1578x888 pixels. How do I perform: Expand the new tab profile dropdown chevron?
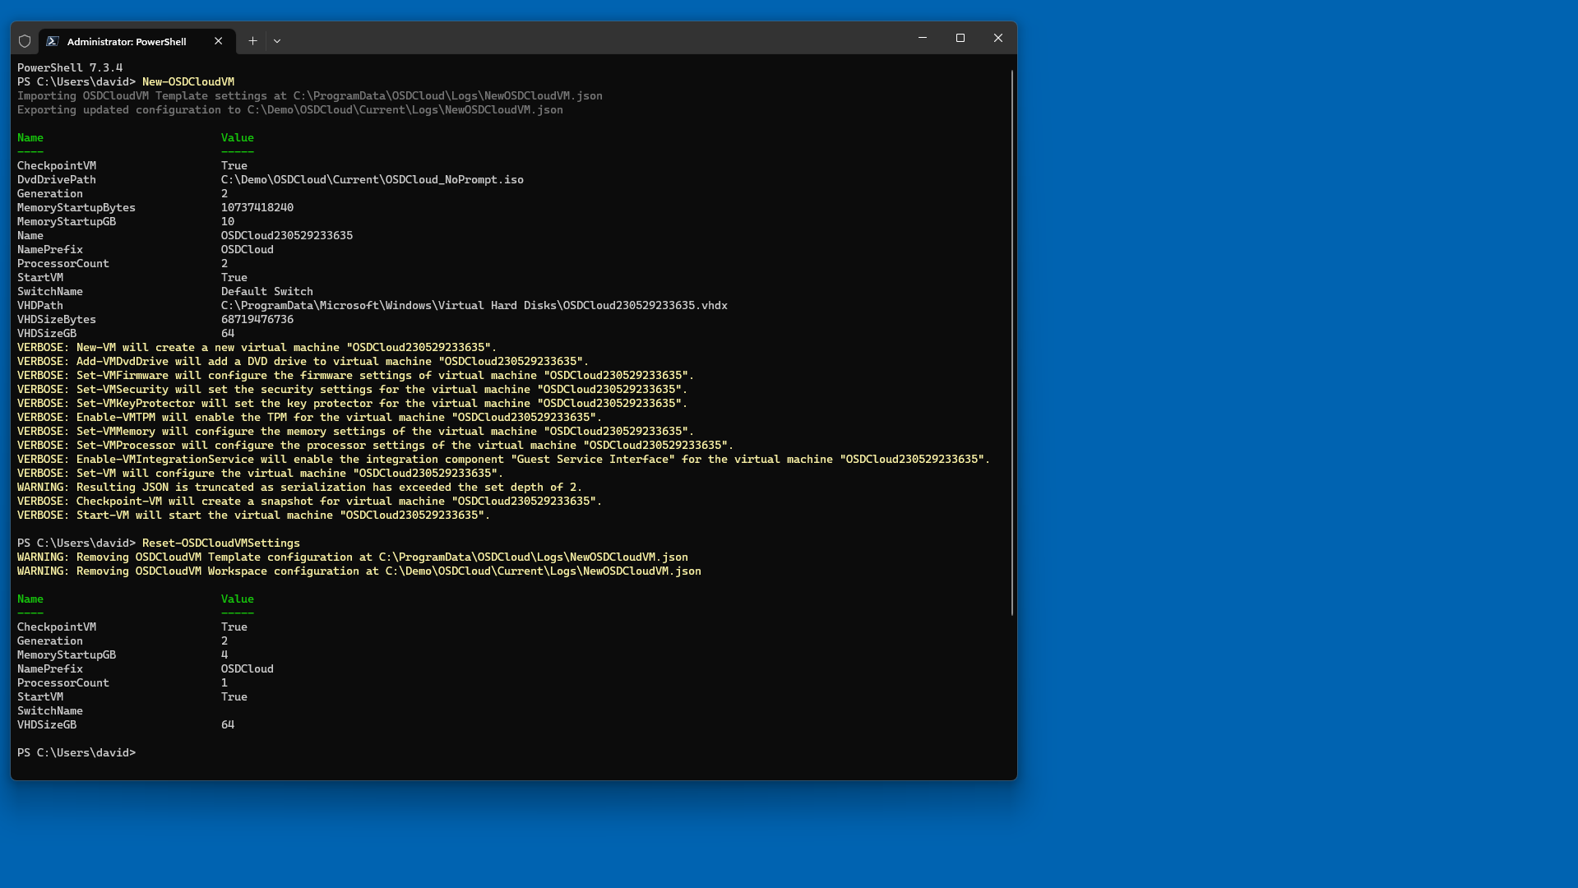(277, 41)
